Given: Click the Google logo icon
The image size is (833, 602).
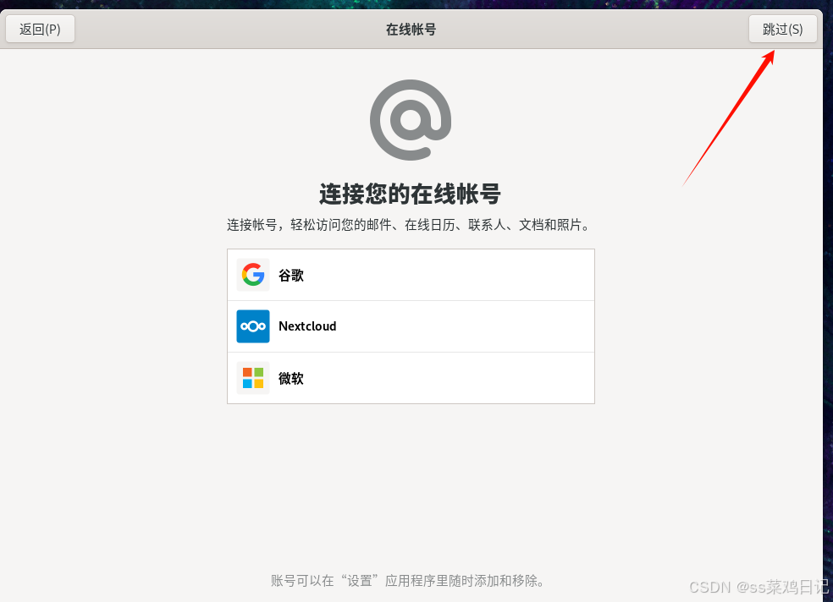Looking at the screenshot, I should click(x=253, y=275).
